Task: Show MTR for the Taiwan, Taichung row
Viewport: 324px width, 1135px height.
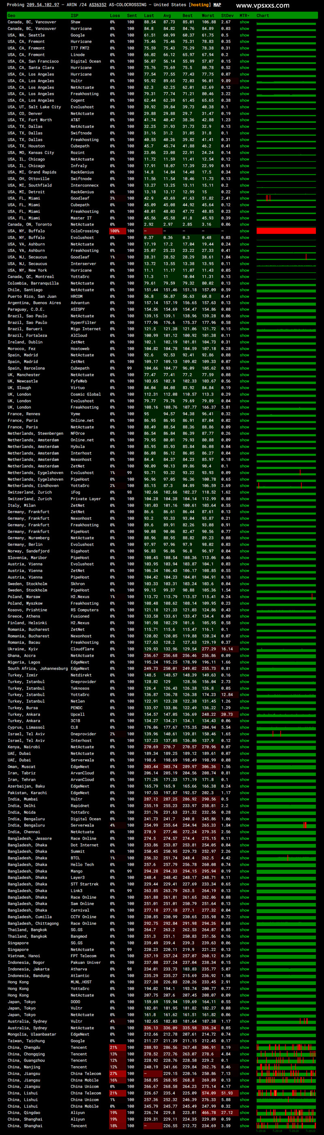Action: [245, 1041]
